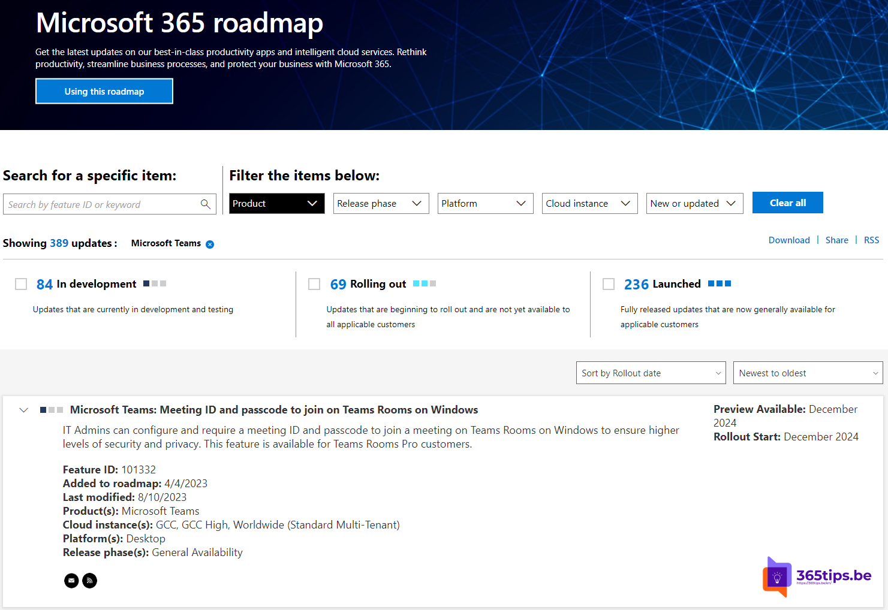Open the New or updated dropdown
Screen dimensions: 888x610
point(695,203)
